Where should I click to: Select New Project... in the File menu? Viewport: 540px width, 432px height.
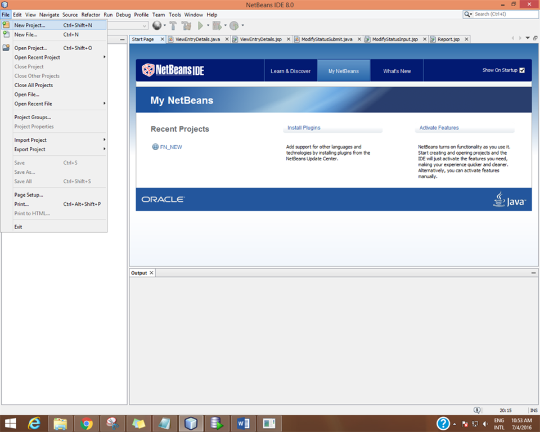[x=54, y=25]
